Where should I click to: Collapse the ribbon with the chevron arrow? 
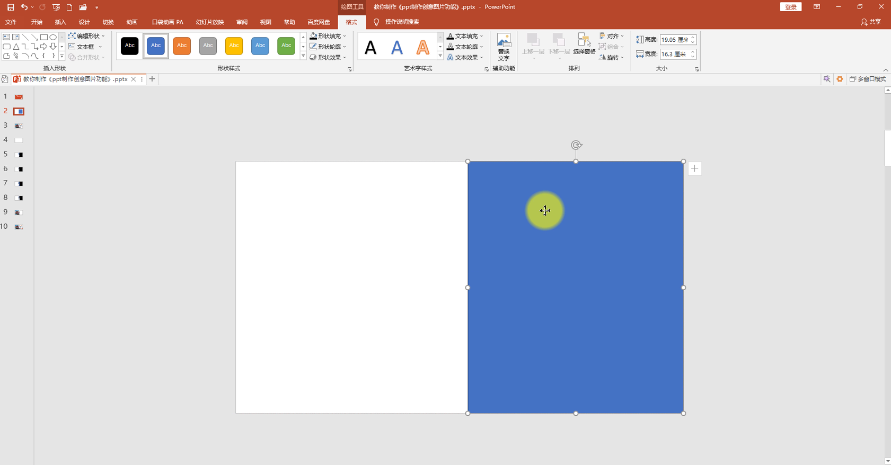[x=886, y=70]
